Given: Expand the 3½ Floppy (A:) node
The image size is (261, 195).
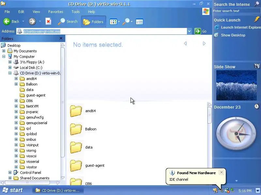Looking at the screenshot, I should (10, 62).
